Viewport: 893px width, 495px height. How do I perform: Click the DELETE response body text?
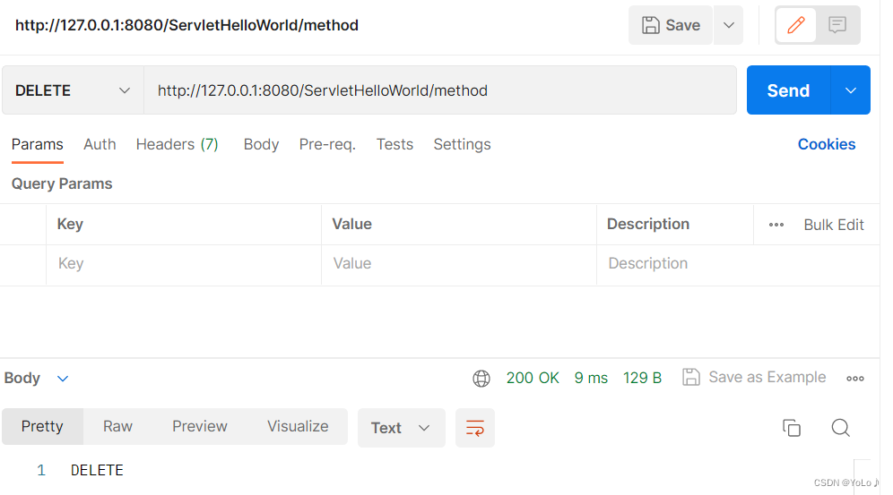97,471
